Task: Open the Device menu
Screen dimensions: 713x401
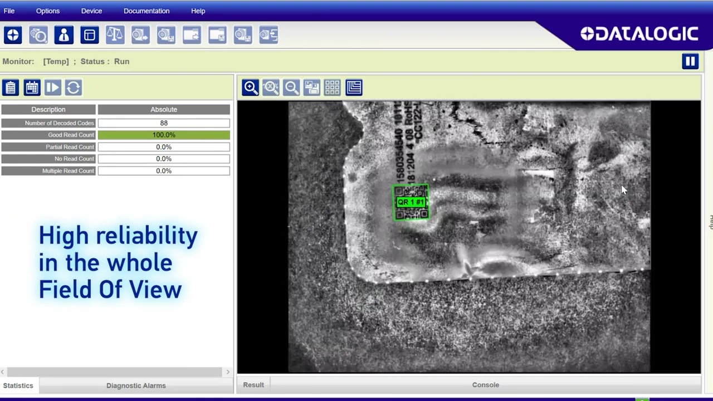Action: 91,11
